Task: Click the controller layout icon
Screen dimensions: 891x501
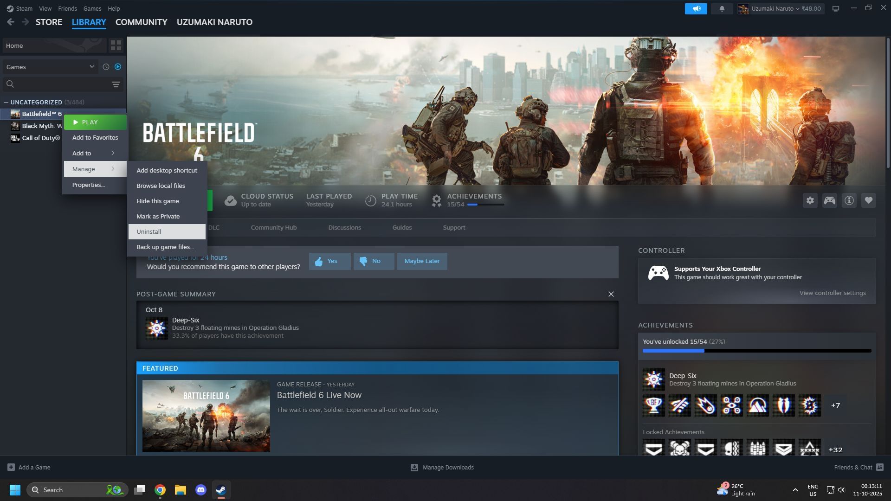Action: [829, 200]
